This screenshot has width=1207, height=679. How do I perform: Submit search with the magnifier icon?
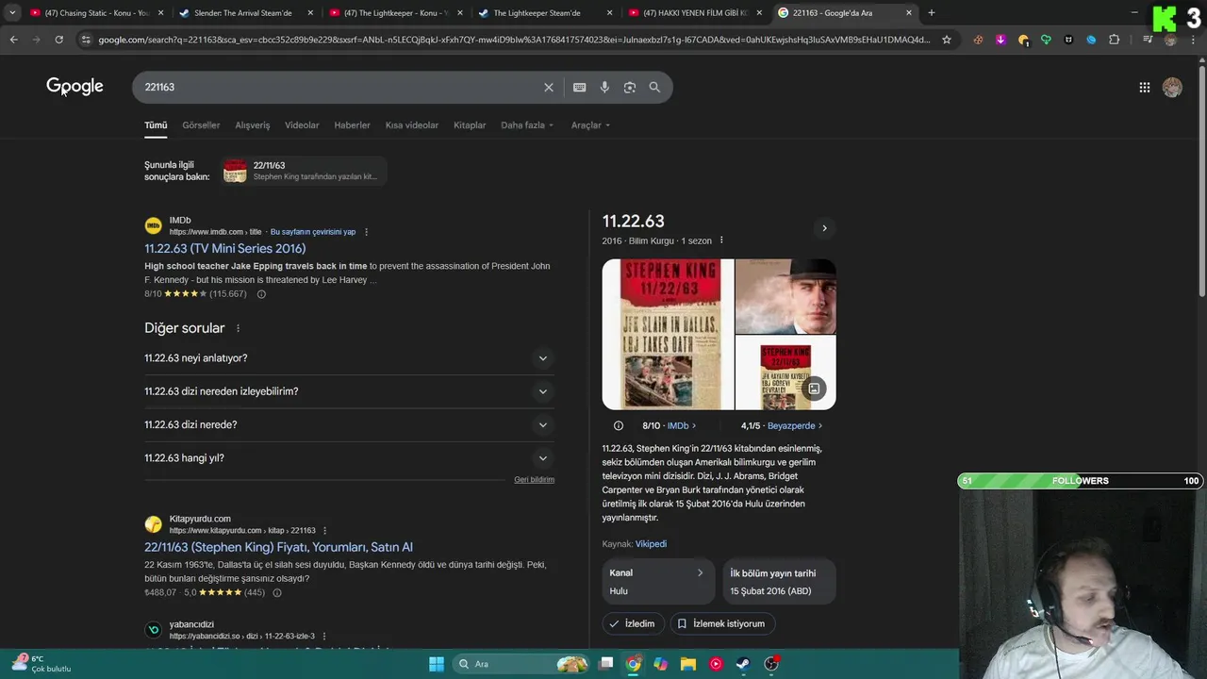(654, 87)
